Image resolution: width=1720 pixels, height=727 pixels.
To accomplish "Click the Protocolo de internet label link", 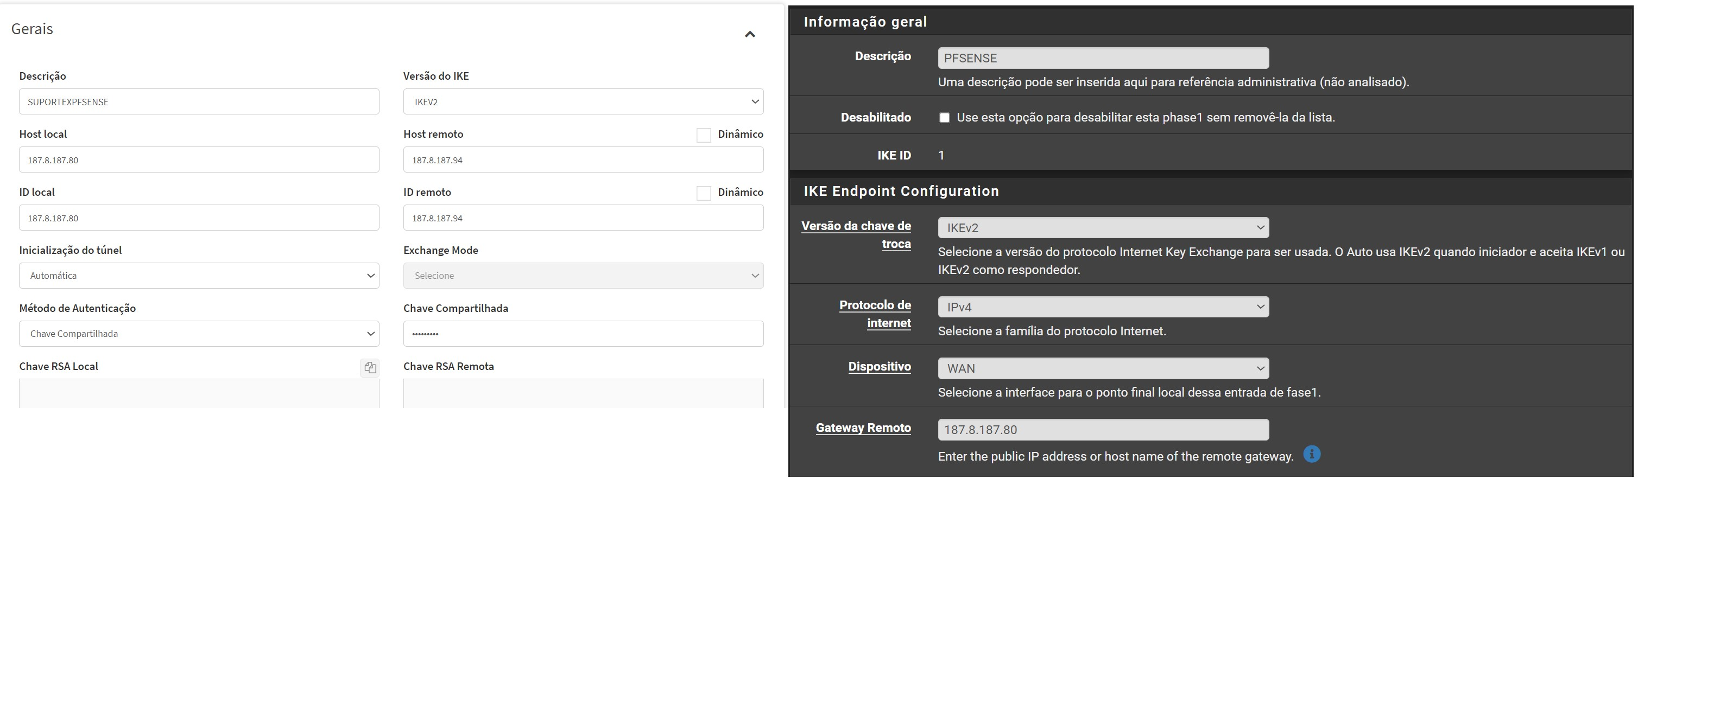I will tap(875, 314).
